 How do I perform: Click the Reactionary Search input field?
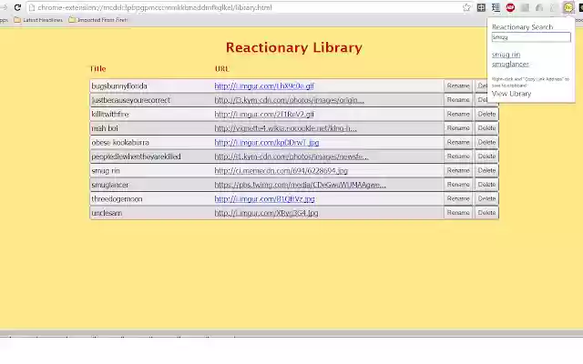[531, 37]
